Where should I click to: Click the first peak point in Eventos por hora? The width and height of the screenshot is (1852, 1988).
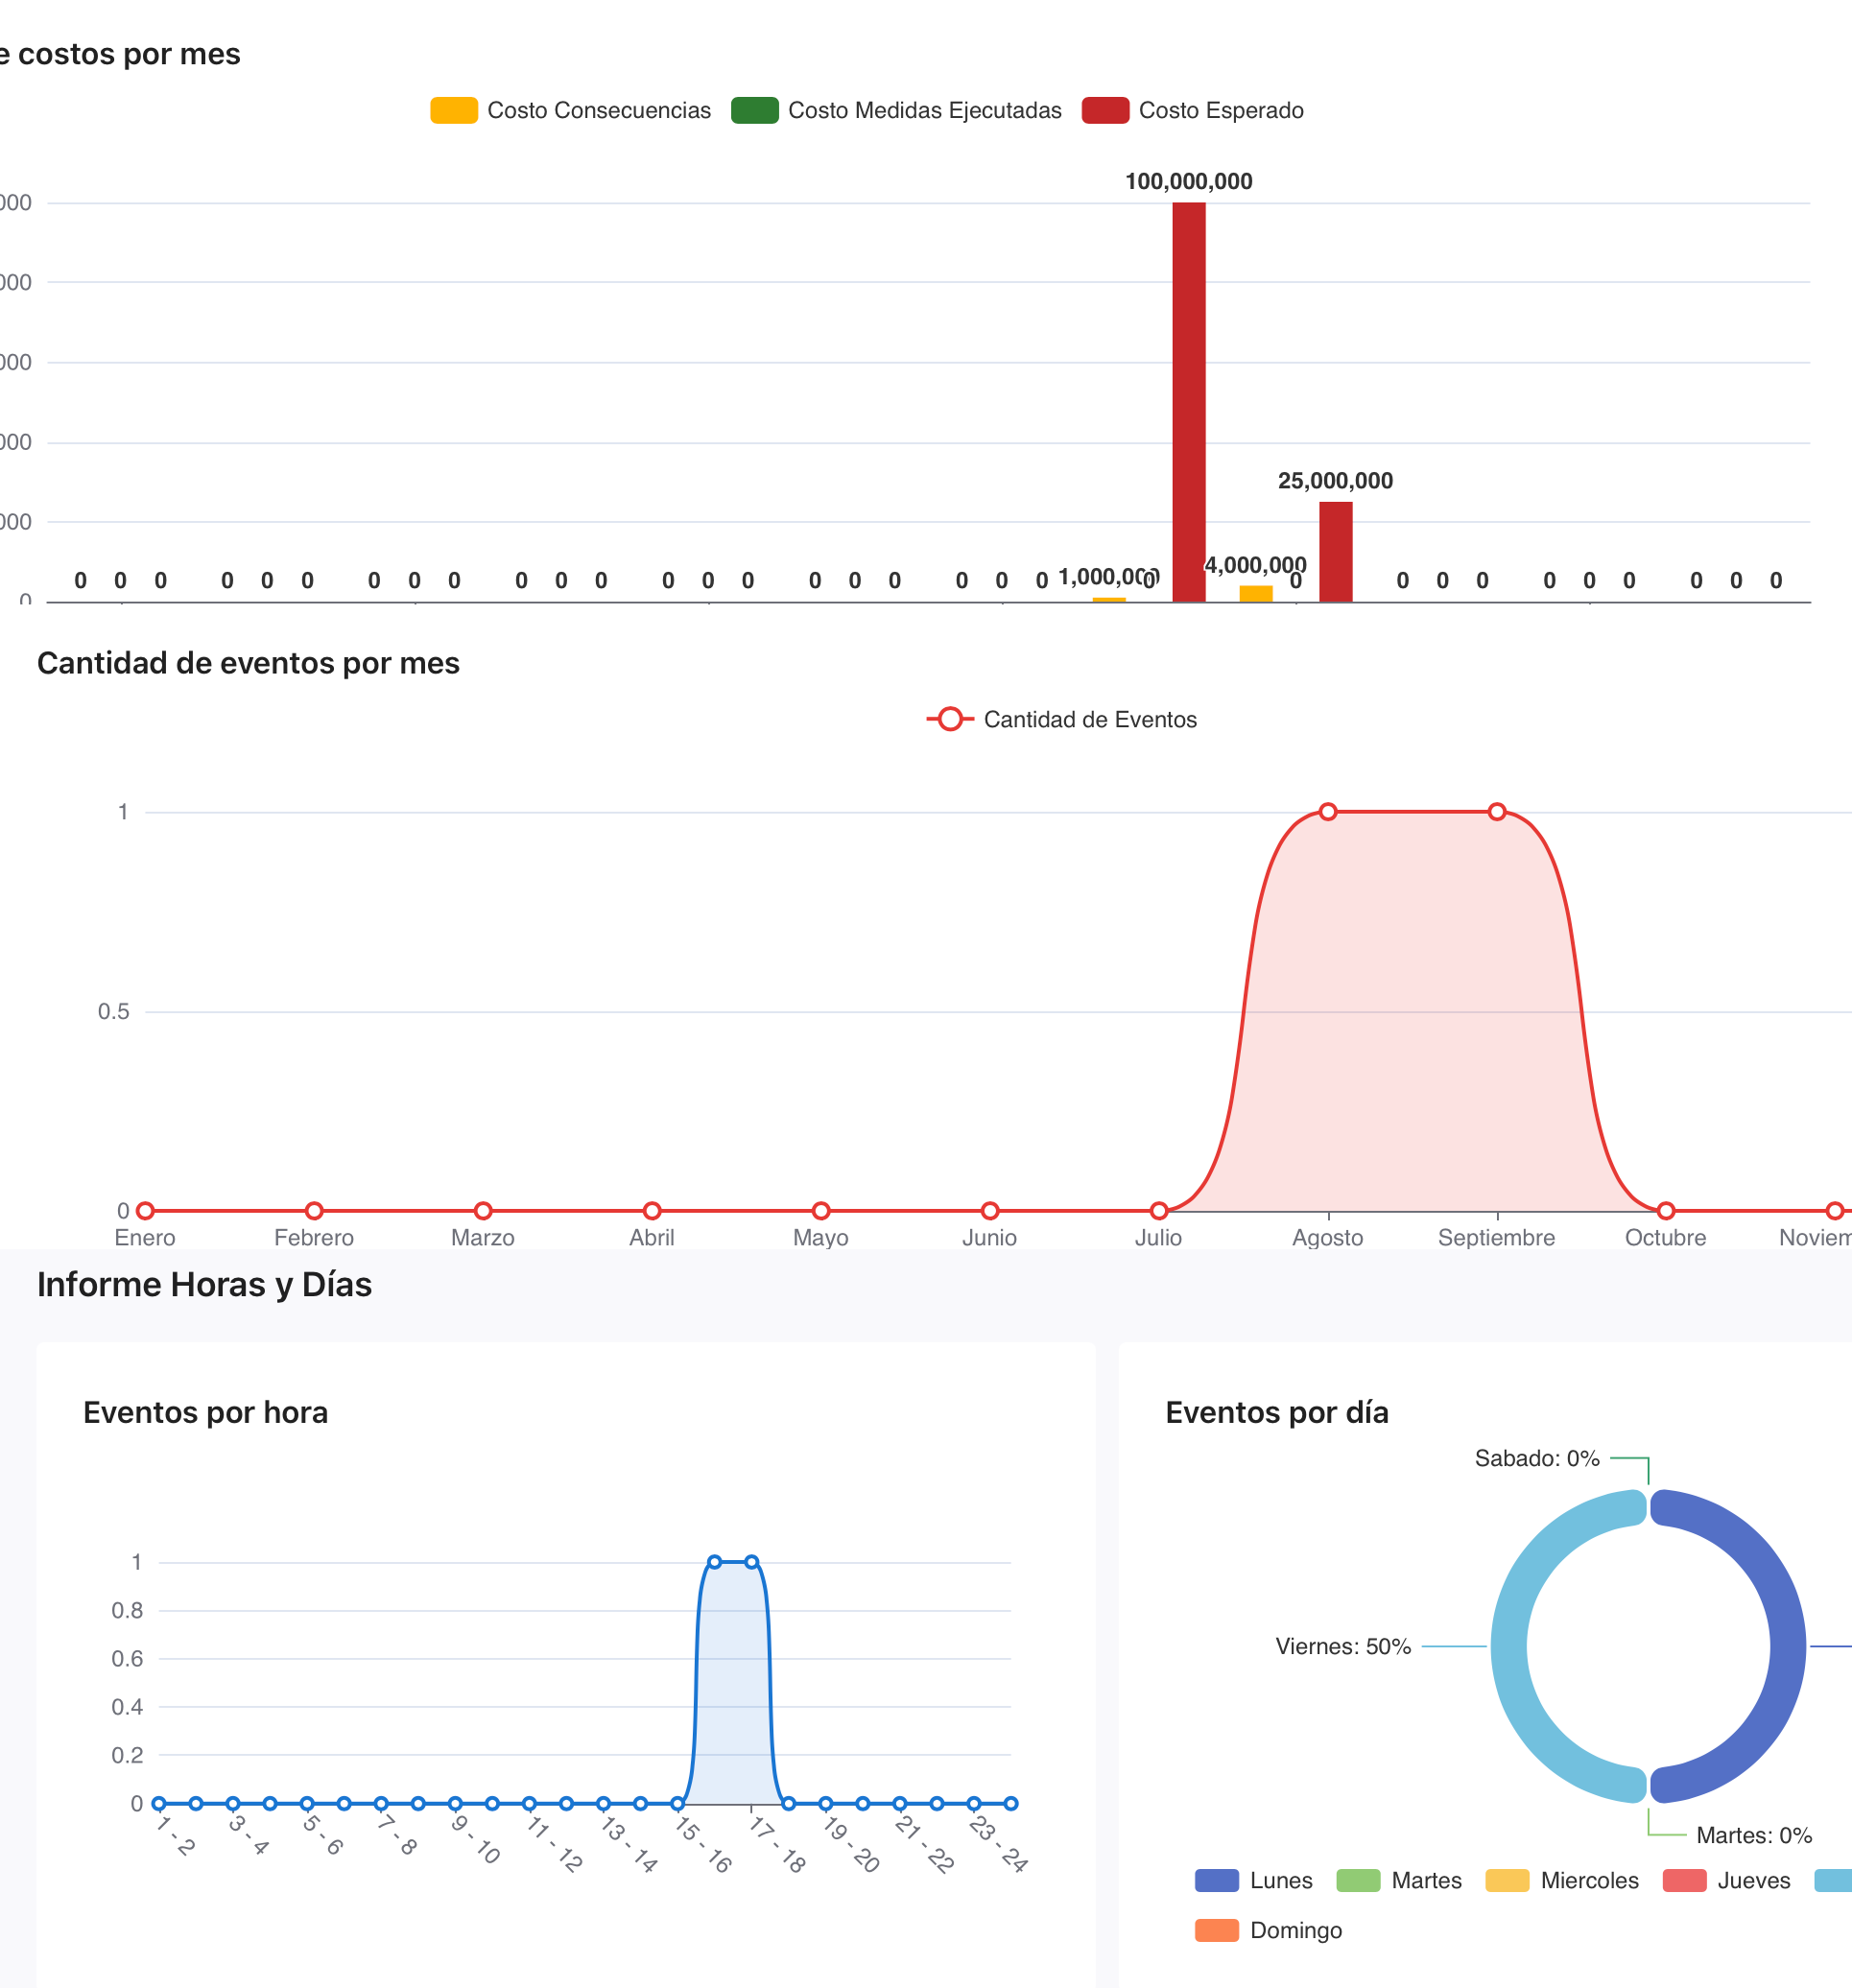(714, 1561)
